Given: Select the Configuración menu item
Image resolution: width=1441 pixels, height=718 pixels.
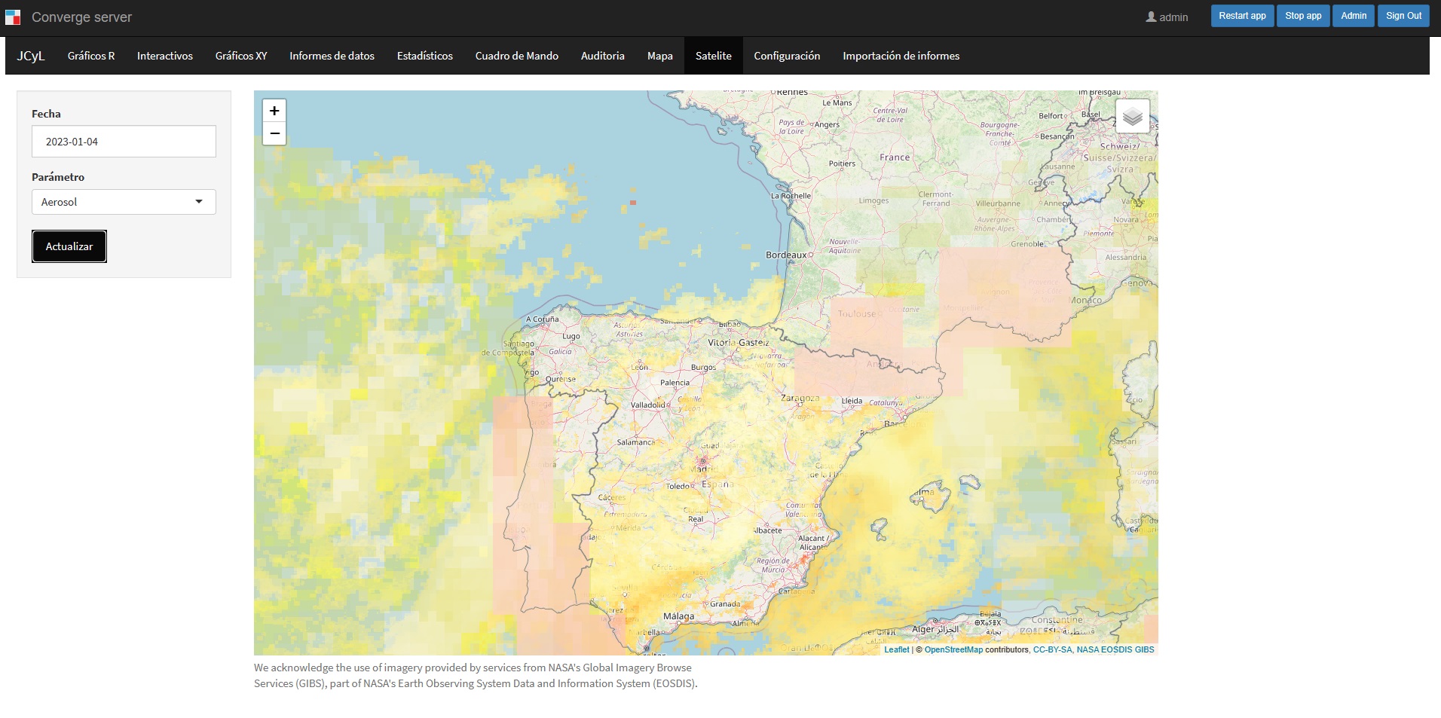Looking at the screenshot, I should 787,56.
